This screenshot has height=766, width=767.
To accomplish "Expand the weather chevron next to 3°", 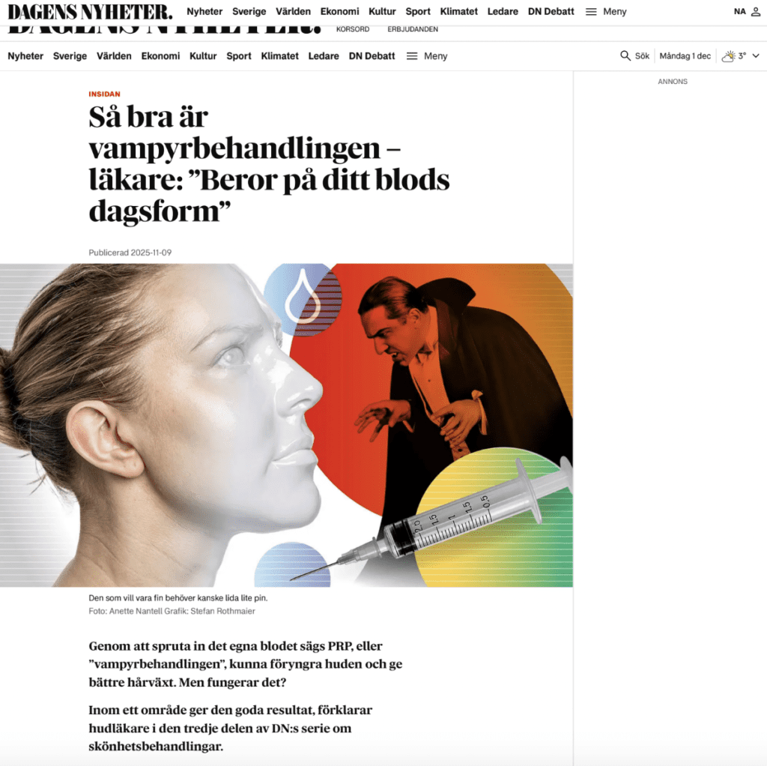I will (756, 55).
